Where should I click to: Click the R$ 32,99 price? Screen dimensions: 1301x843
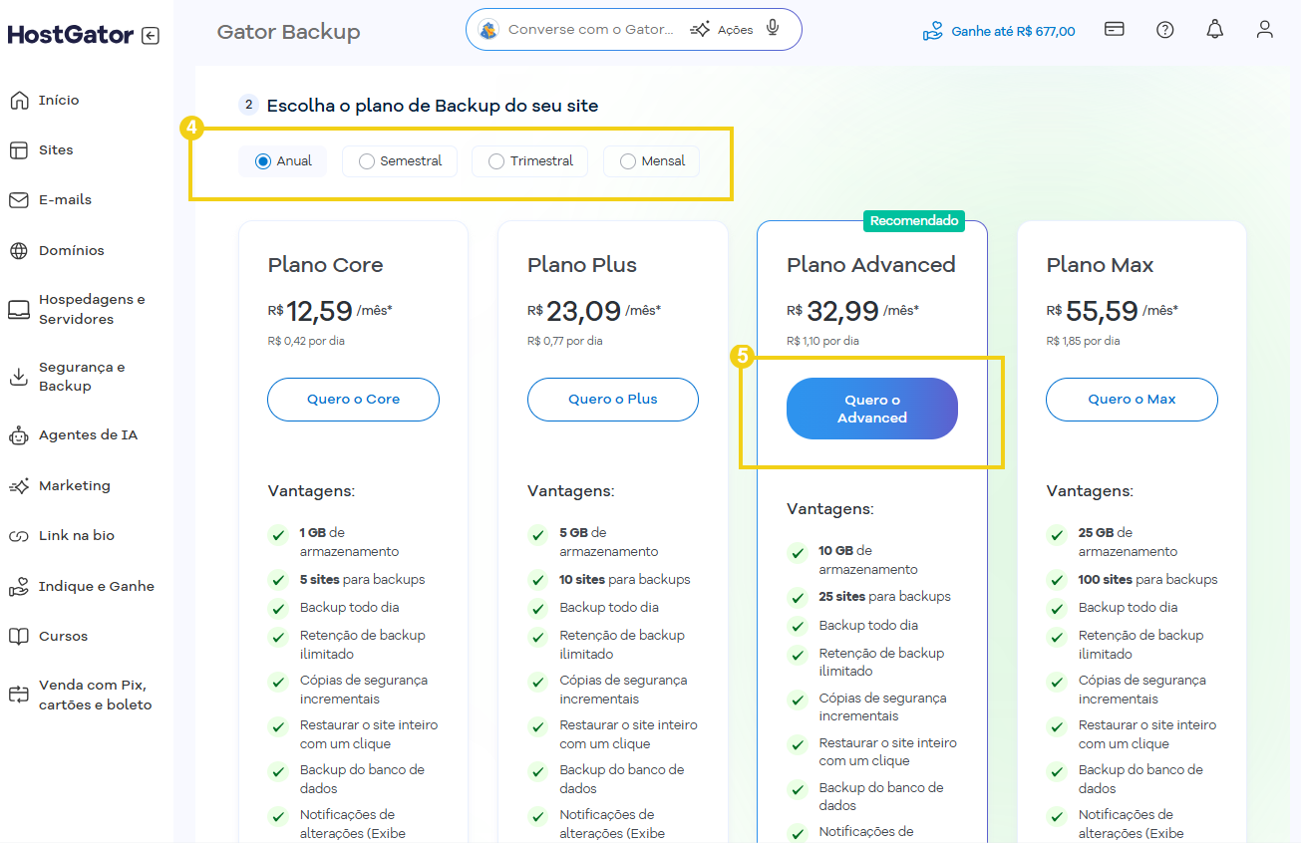(852, 312)
